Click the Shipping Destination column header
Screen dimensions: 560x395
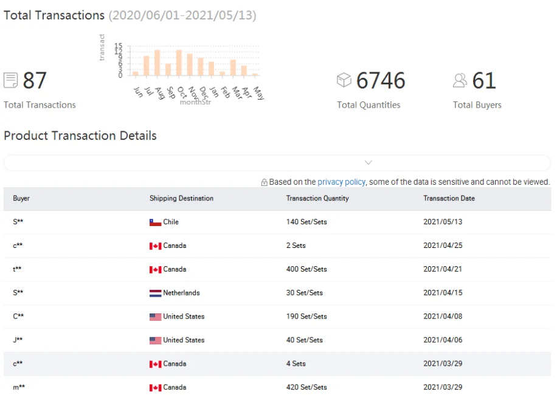[181, 199]
